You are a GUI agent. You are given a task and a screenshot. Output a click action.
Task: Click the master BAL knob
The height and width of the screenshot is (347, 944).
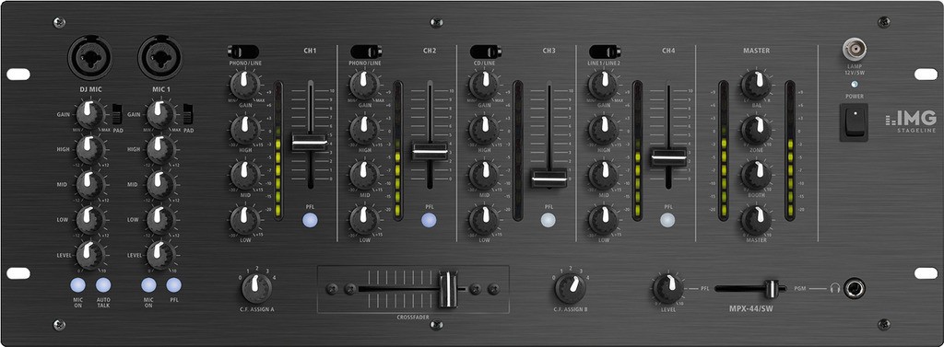tap(756, 84)
